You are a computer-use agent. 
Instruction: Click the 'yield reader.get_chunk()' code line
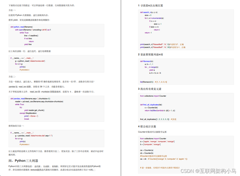point(34,110)
